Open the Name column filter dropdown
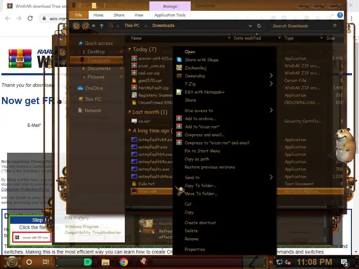 point(229,38)
